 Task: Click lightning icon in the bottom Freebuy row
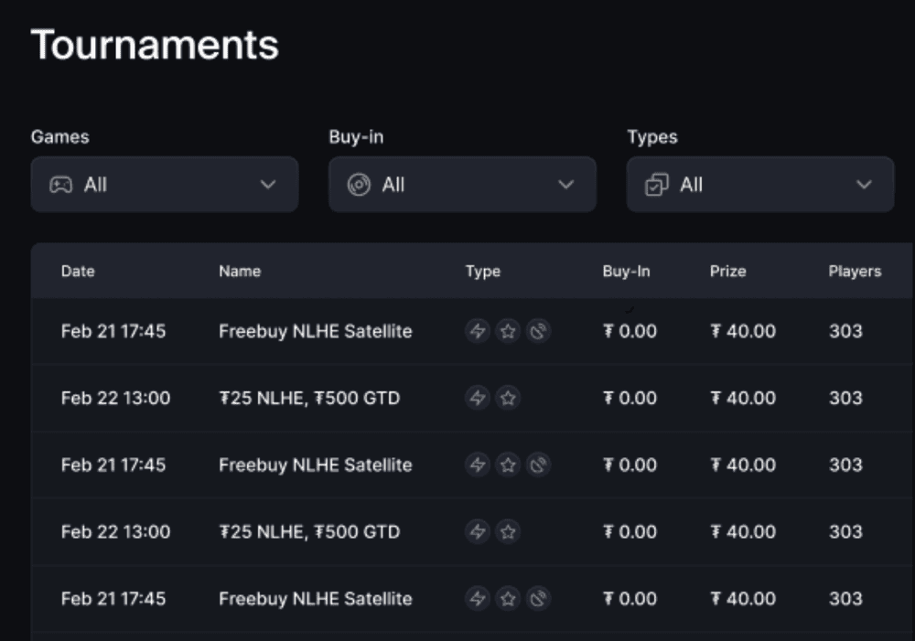(477, 598)
